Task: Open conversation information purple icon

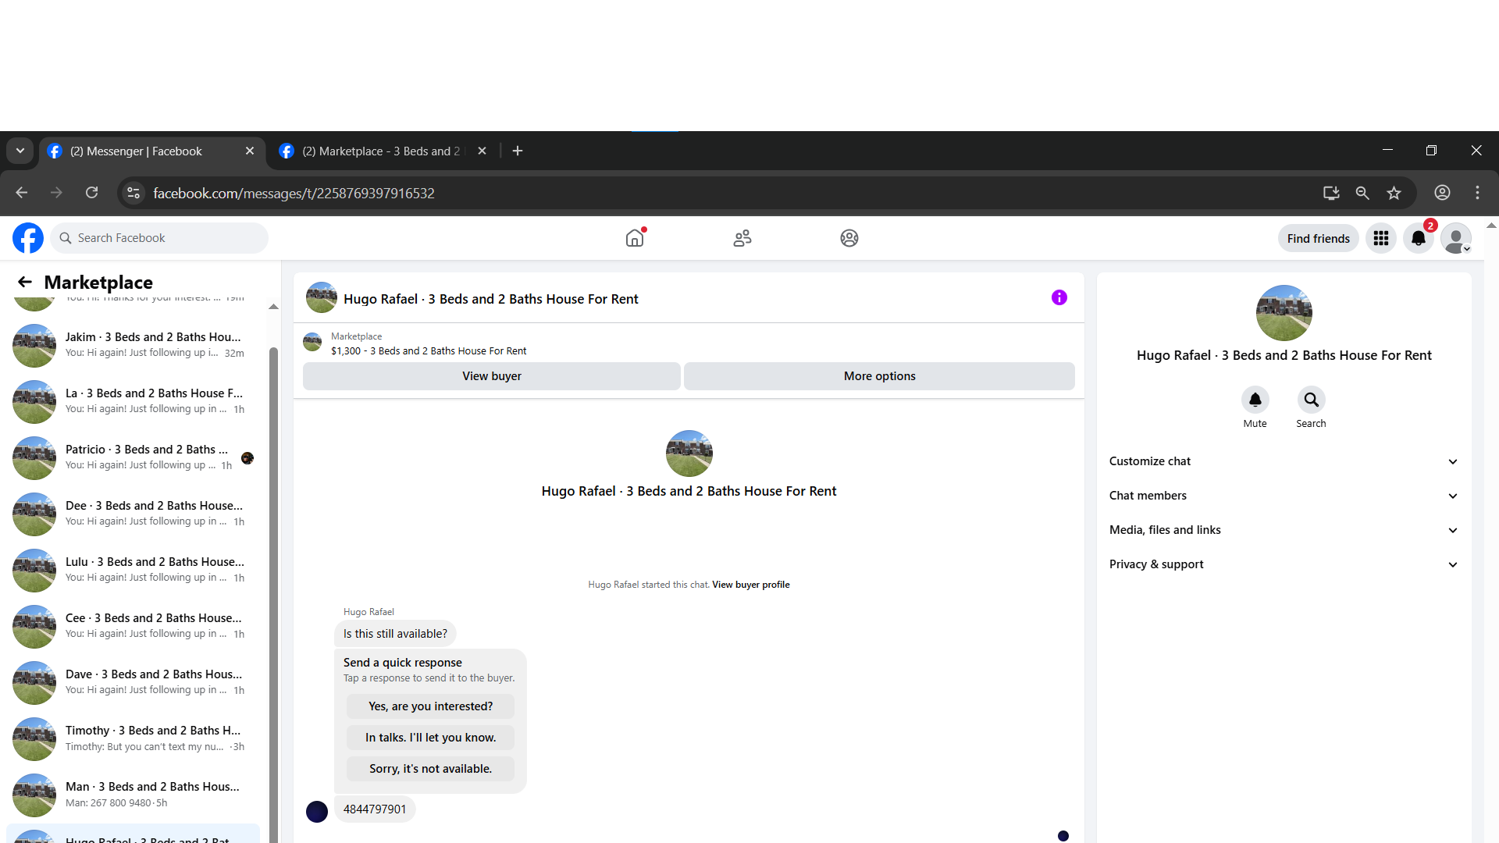Action: coord(1059,297)
